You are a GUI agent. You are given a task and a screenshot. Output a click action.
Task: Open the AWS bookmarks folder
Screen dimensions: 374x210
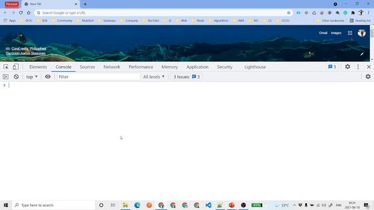point(238,21)
